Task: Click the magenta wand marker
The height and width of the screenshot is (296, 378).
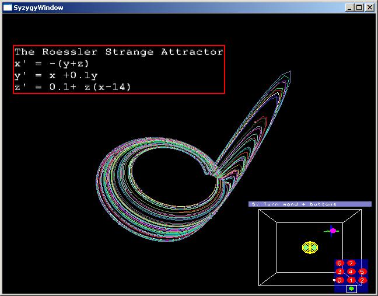Action: [x=333, y=231]
